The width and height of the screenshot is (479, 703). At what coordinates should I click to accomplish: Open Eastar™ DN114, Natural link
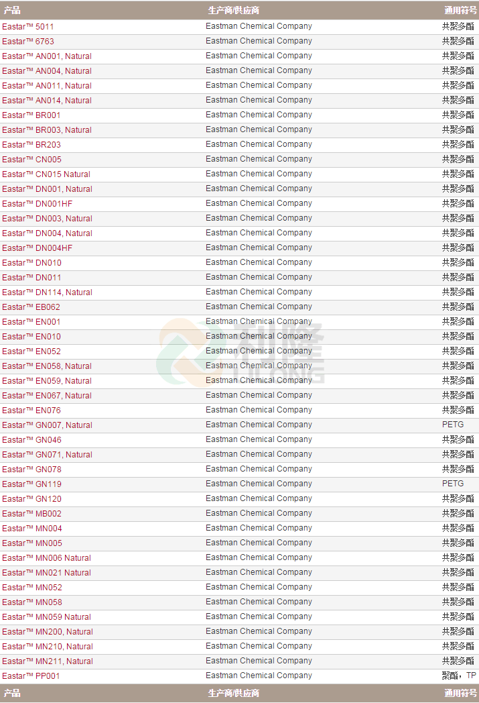pos(47,292)
